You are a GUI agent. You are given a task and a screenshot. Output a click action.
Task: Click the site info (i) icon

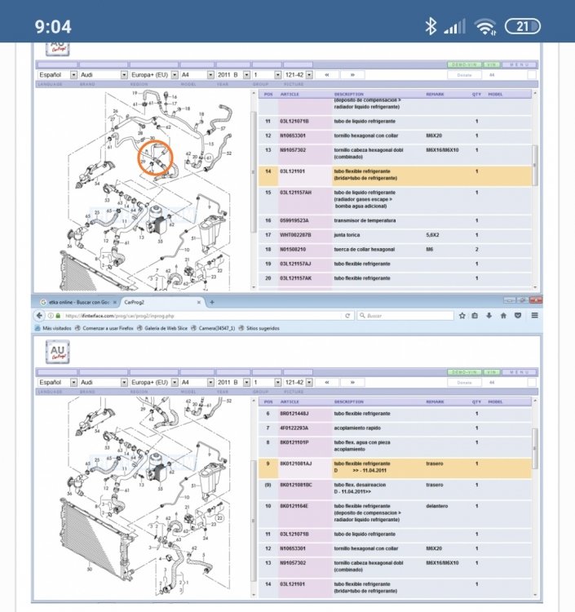click(51, 315)
